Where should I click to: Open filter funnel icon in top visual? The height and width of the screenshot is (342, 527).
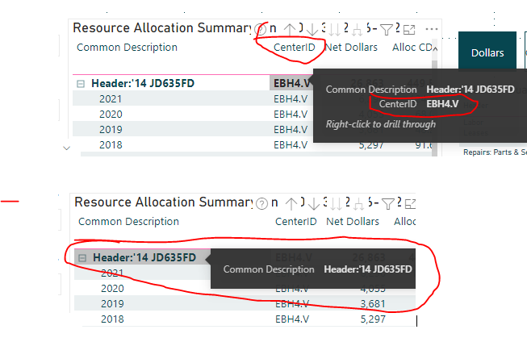tap(387, 30)
